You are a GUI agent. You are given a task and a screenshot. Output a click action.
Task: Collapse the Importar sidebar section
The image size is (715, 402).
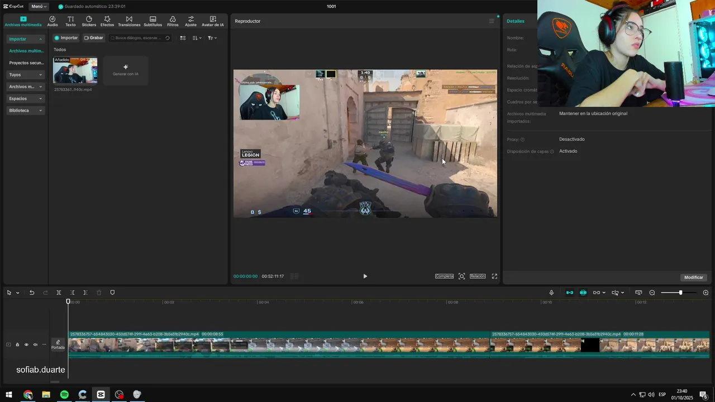[x=26, y=39]
